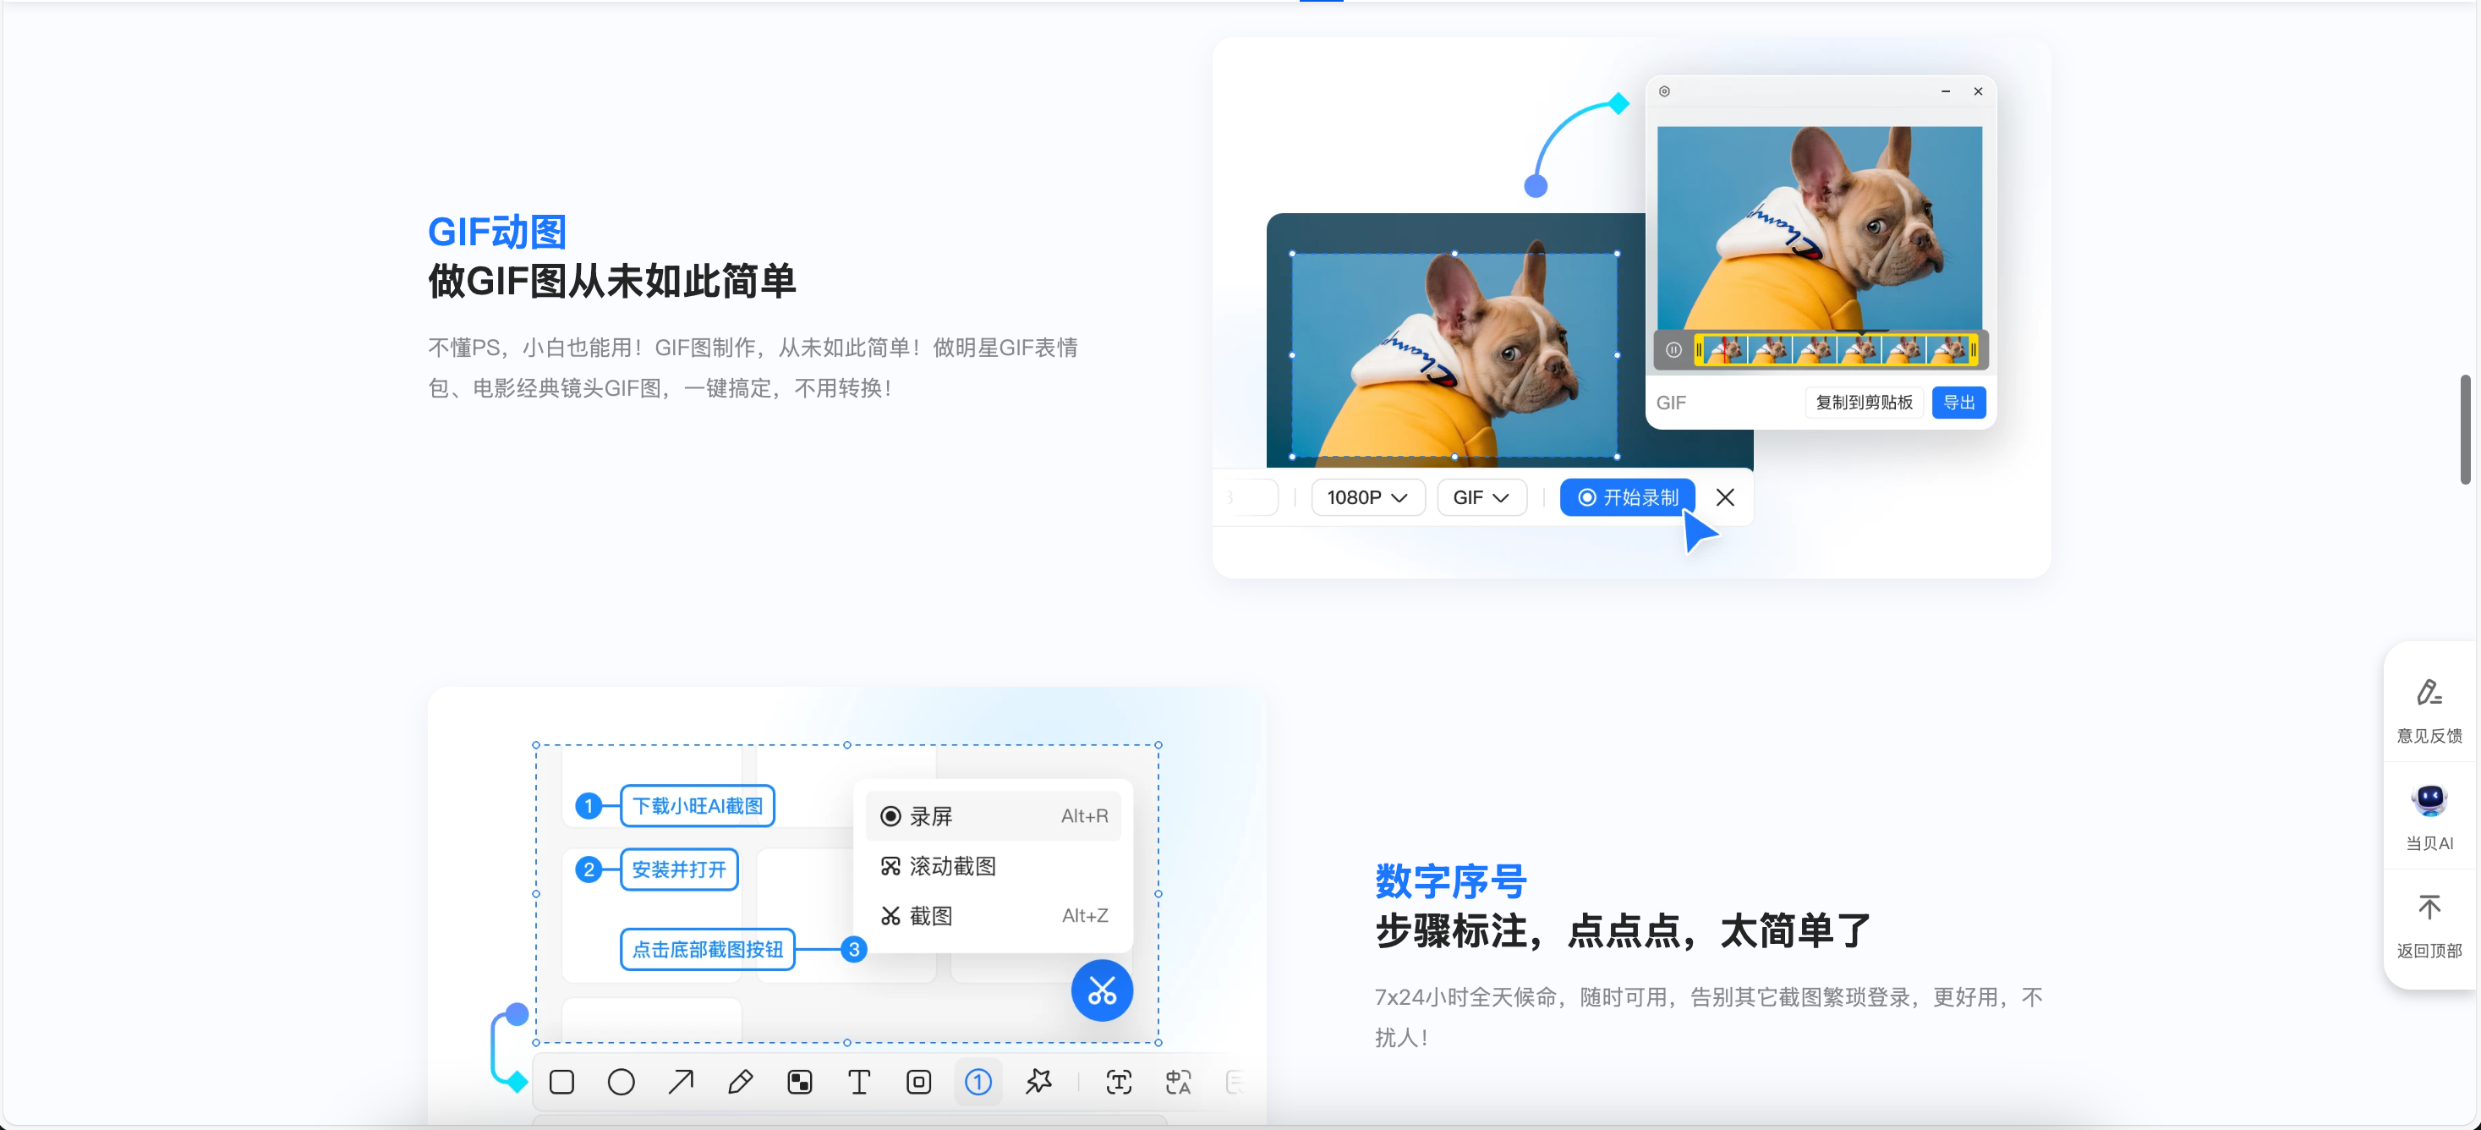
Task: Click the 当贝AI label
Action: pyautogui.click(x=2429, y=843)
